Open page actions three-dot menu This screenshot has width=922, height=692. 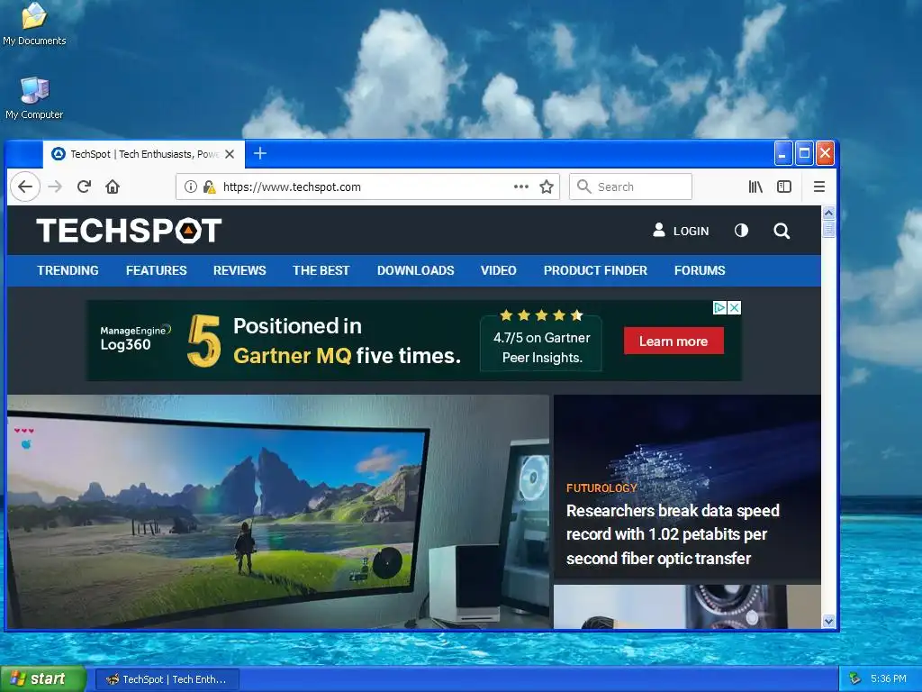click(x=521, y=187)
